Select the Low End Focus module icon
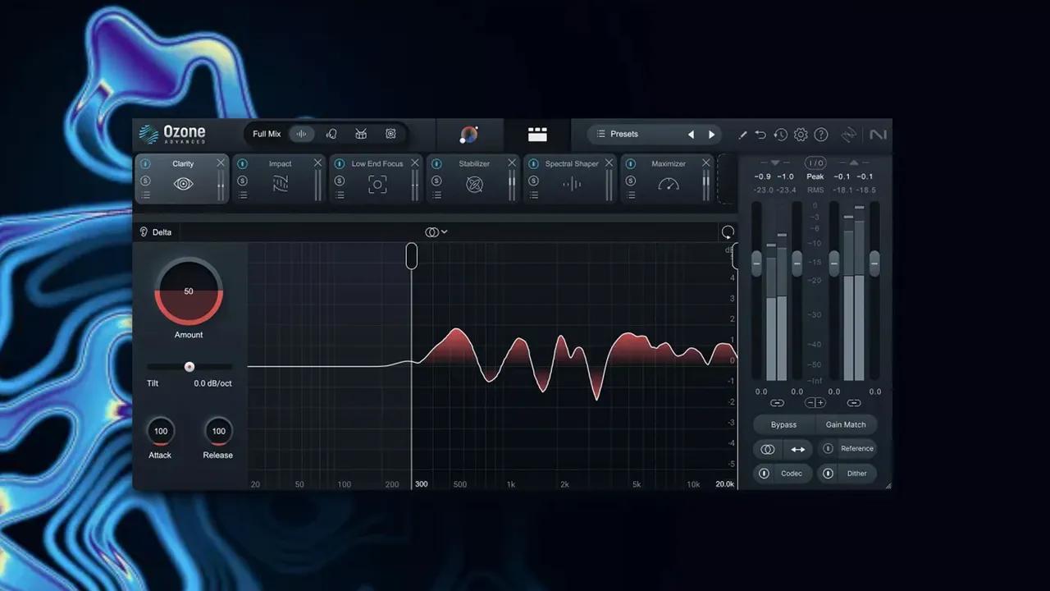Viewport: 1050px width, 591px height. (377, 185)
